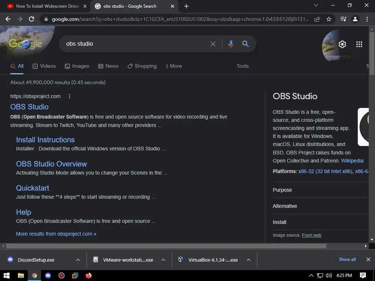
Task: Open the Help sitelink
Action: pos(23,212)
